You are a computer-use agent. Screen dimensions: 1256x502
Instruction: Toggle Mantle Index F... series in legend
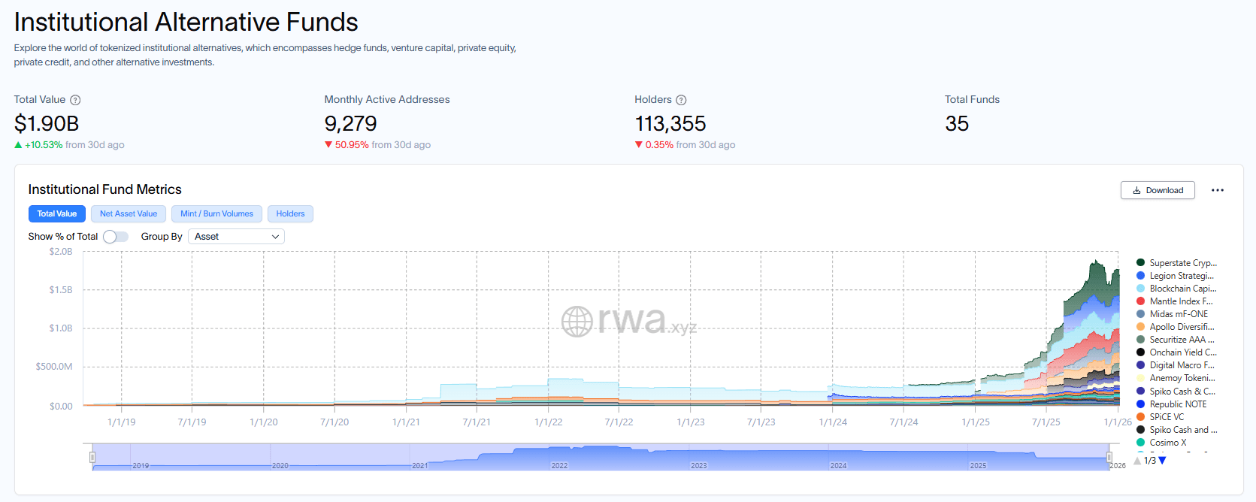1175,301
